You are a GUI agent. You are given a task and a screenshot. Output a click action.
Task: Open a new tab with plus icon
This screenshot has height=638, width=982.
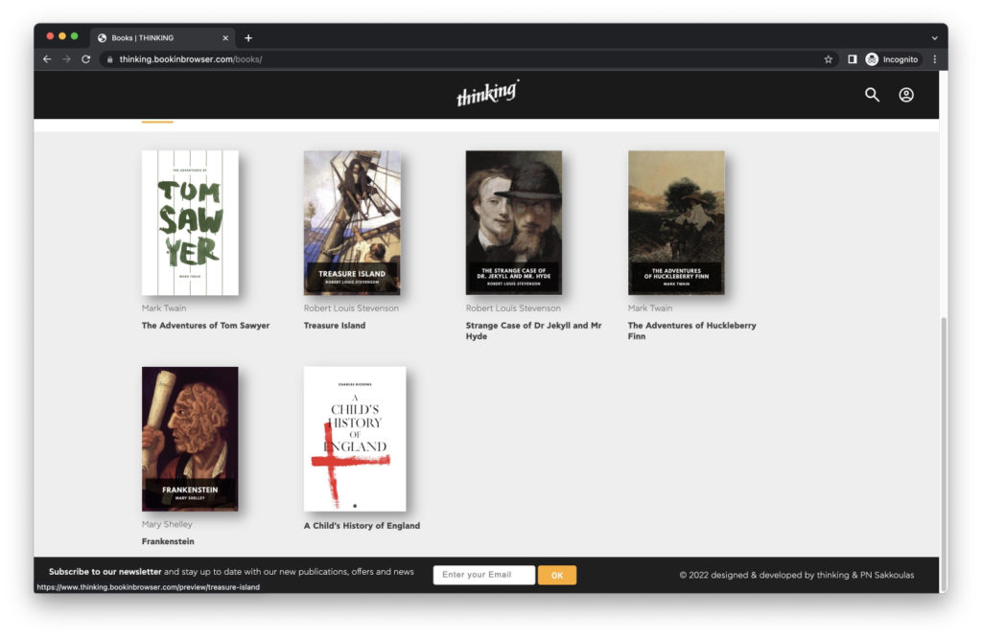tap(248, 37)
